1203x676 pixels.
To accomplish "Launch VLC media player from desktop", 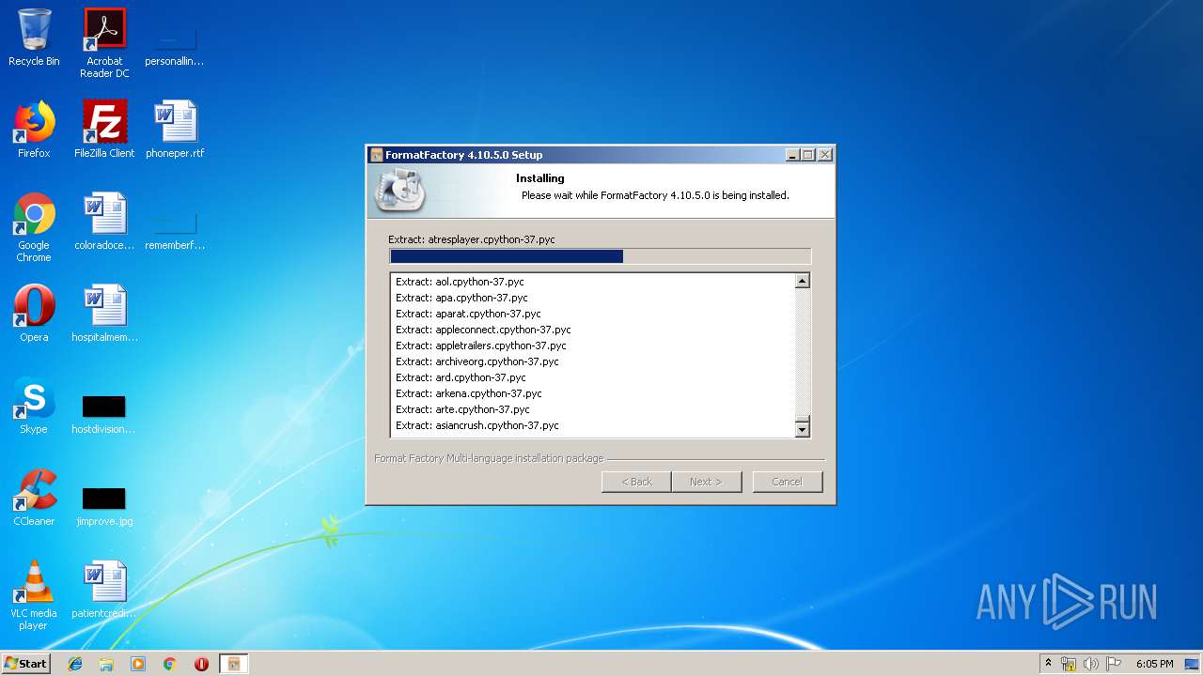I will [34, 595].
